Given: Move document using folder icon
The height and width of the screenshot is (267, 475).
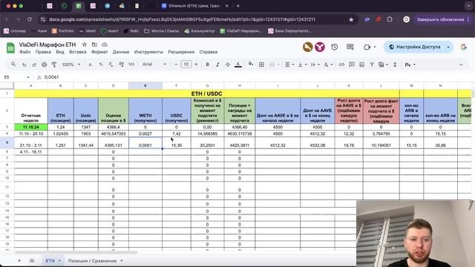Looking at the screenshot, I should 94,44.
